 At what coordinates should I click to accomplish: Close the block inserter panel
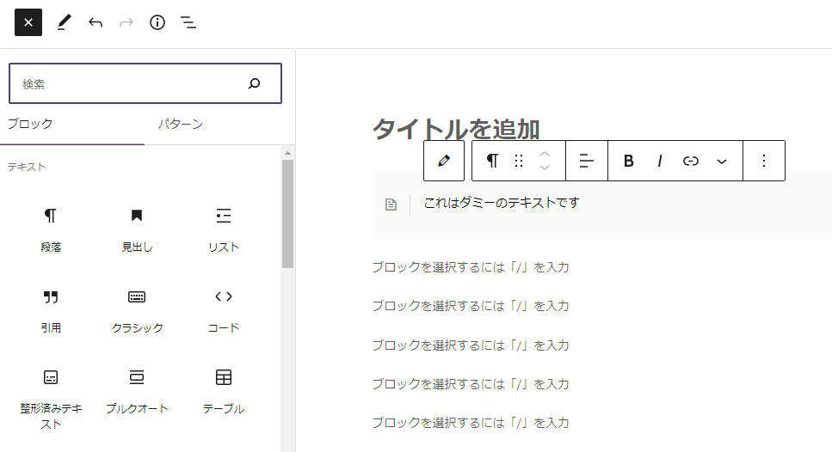[28, 22]
